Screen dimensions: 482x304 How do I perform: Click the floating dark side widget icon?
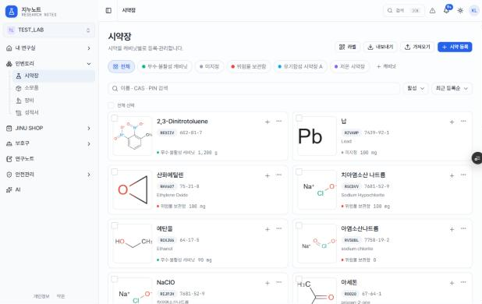coord(477,158)
